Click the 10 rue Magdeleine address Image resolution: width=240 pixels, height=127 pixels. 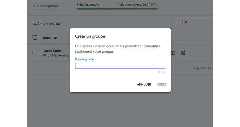[56, 55]
